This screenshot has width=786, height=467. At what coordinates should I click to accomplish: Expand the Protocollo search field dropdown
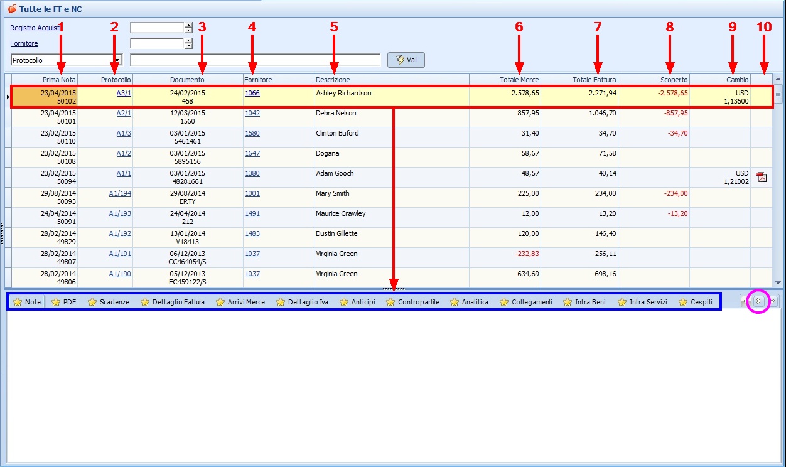(117, 60)
